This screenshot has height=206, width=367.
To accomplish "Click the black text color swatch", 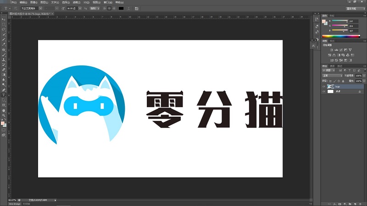I will 121,8.
